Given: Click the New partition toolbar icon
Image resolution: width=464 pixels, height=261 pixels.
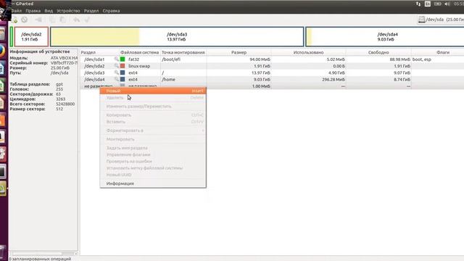Looking at the screenshot, I should coord(14,20).
